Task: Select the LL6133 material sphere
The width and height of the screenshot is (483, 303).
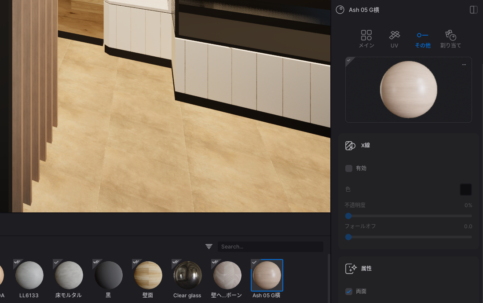Action: click(29, 275)
